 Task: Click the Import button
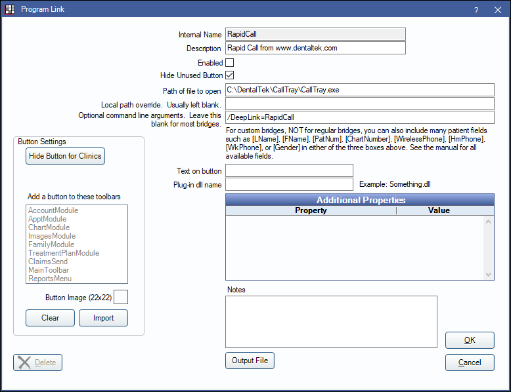(103, 318)
